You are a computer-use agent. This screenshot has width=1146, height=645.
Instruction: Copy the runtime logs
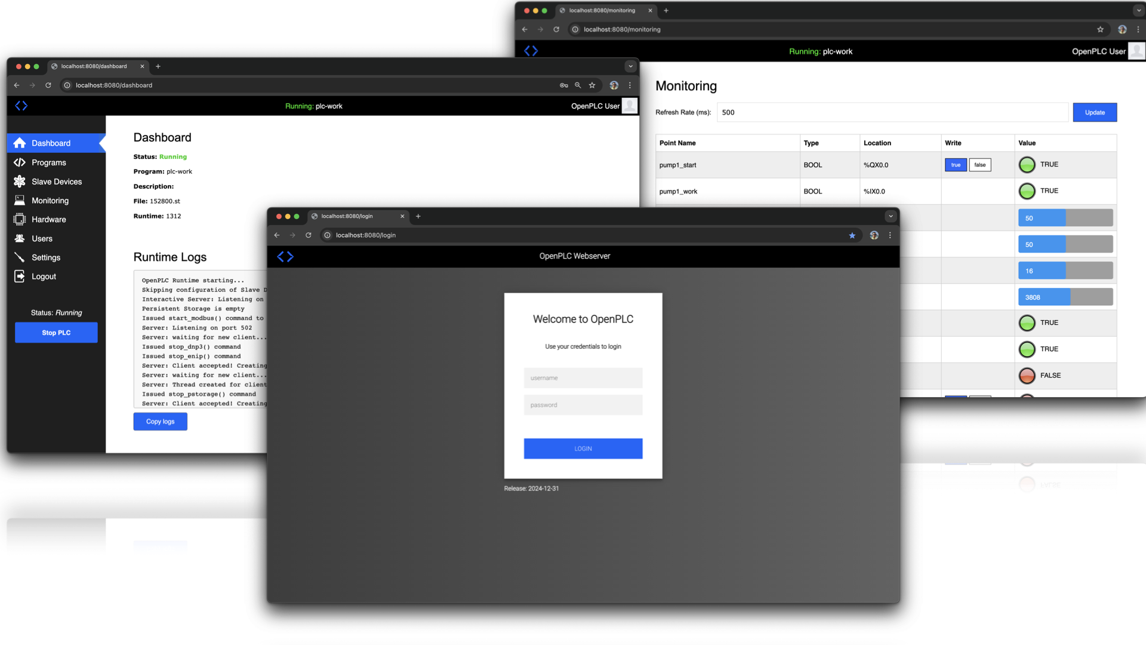(160, 422)
